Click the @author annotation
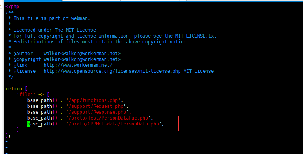 [23, 54]
